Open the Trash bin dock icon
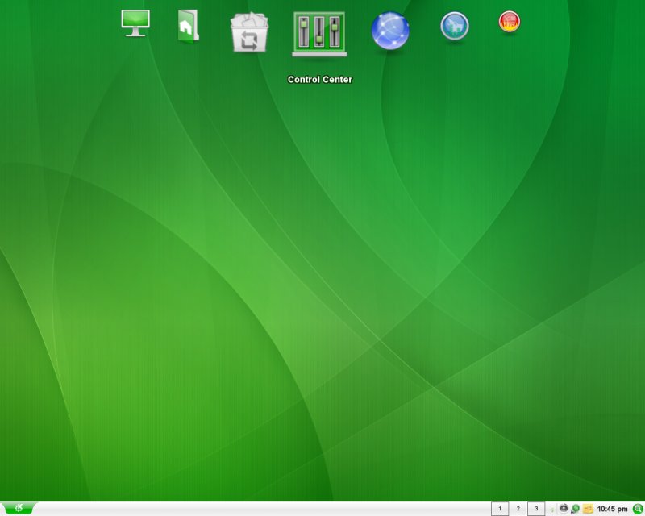Screen dimensions: 645x516 (249, 33)
